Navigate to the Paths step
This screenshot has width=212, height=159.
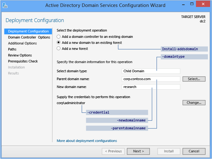[x=12, y=49]
